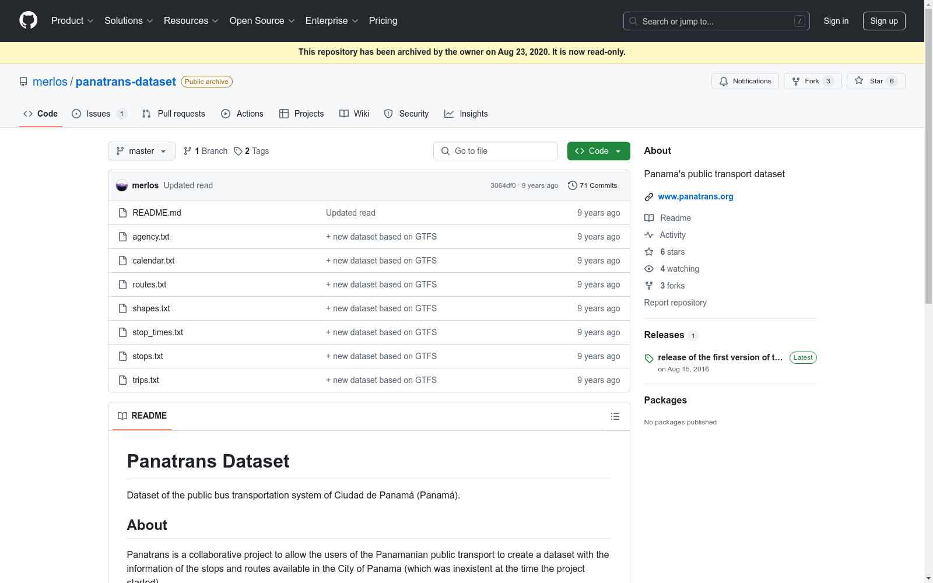
Task: Open the stop_times.txt file
Action: [158, 332]
